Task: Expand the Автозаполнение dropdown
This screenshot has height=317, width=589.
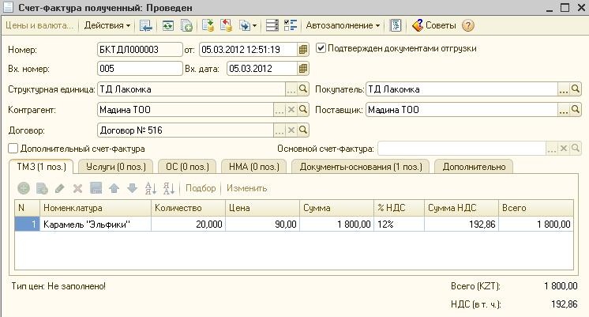Action: [342, 25]
